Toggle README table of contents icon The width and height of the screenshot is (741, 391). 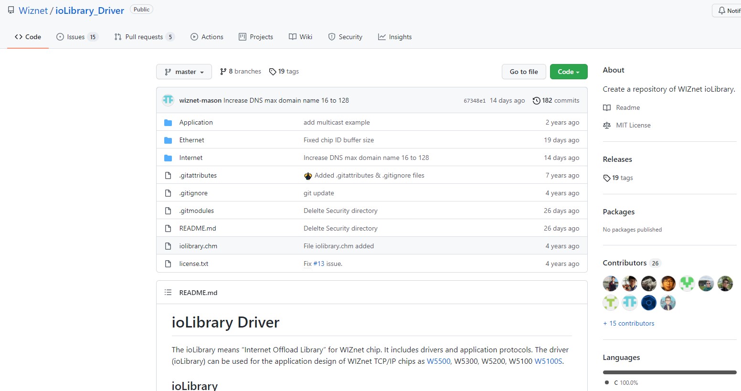(x=168, y=292)
